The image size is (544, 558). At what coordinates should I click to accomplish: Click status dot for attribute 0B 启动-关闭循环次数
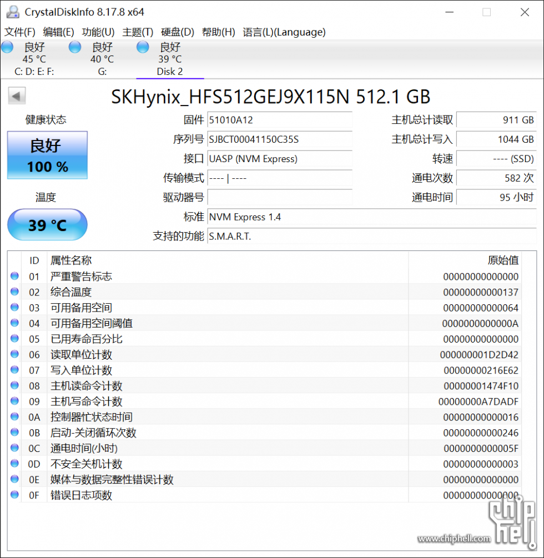pos(14,432)
